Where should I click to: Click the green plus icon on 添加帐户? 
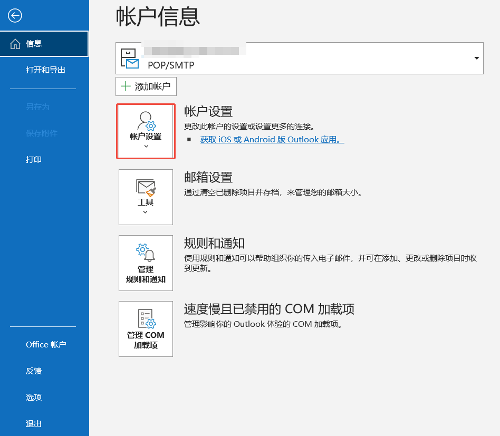(x=126, y=86)
